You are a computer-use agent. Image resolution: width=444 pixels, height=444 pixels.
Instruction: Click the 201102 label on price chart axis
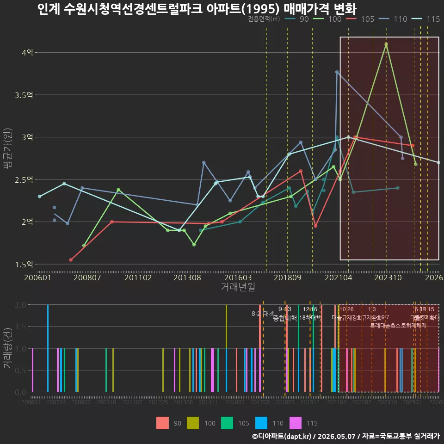(138, 277)
